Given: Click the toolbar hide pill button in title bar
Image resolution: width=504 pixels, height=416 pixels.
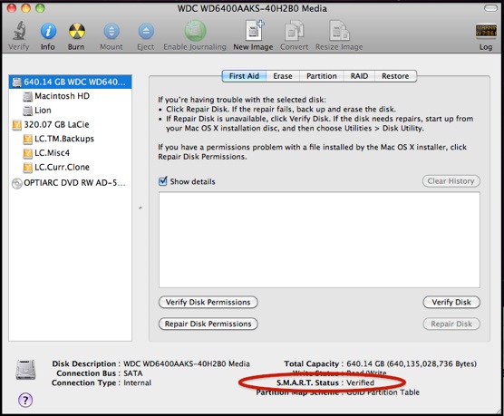Looking at the screenshot, I should click(x=490, y=8).
